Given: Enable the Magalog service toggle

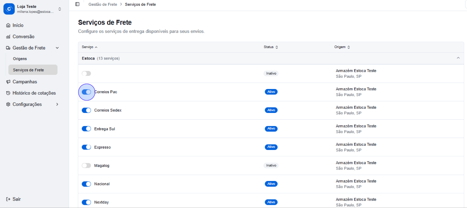Looking at the screenshot, I should (x=86, y=166).
